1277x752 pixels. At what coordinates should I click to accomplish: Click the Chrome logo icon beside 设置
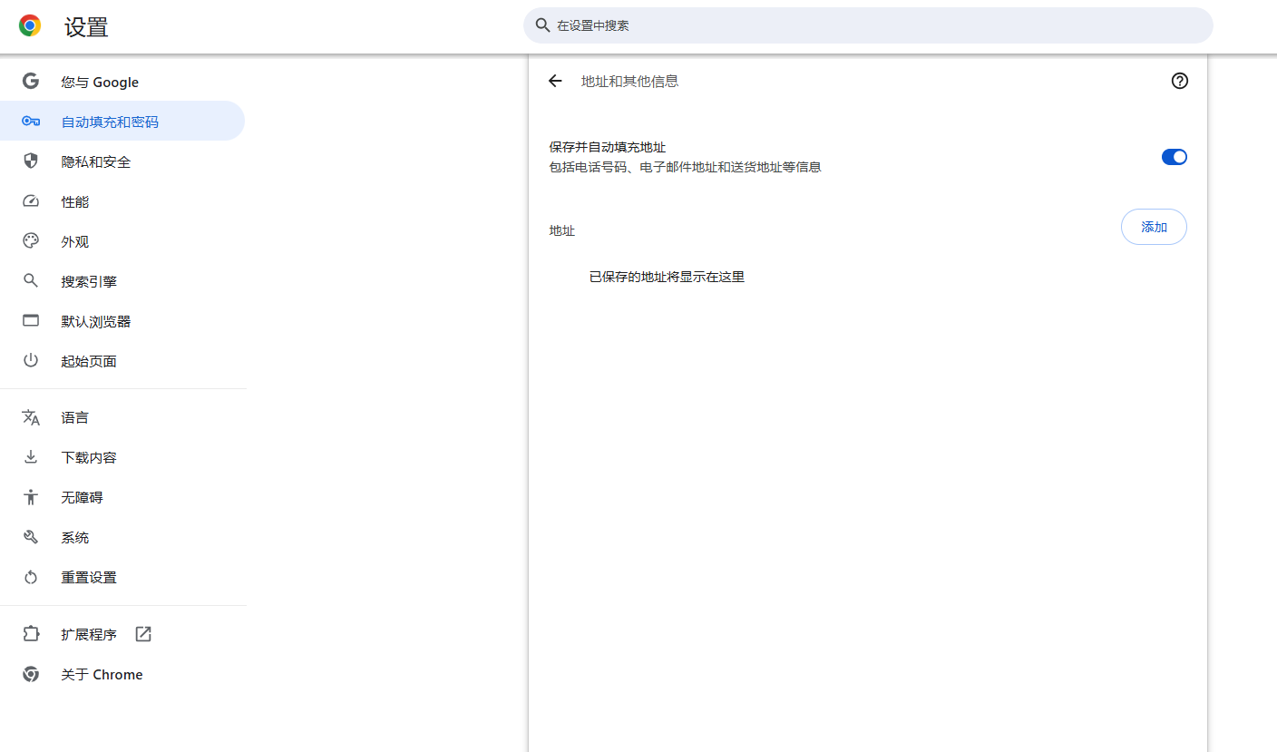(x=30, y=26)
